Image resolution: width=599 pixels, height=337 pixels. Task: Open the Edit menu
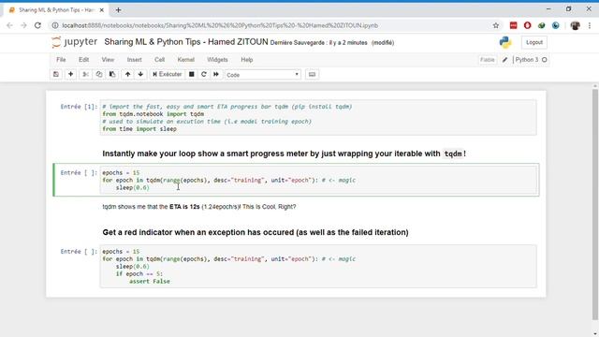[x=83, y=60]
